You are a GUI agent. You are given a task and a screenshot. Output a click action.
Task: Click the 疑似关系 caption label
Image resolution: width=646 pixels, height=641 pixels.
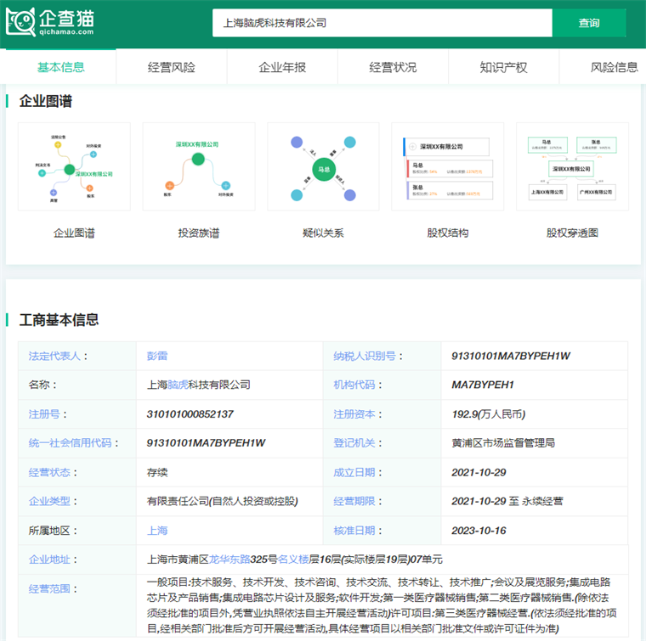coord(323,233)
